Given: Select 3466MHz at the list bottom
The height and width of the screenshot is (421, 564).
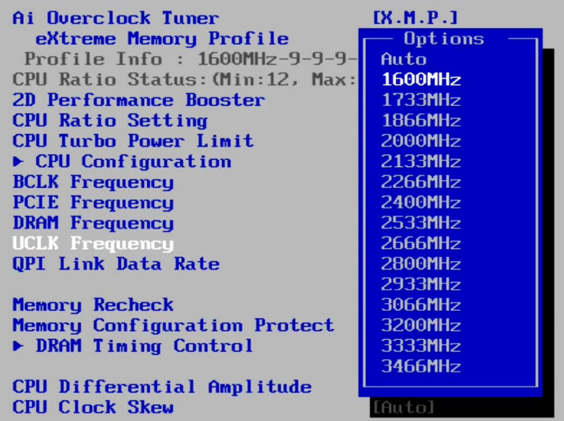Looking at the screenshot, I should coord(421,366).
